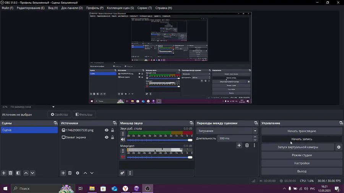This screenshot has height=193, width=344.
Task: Adjust Звук раб. стола volume slider
Action: coord(160,140)
